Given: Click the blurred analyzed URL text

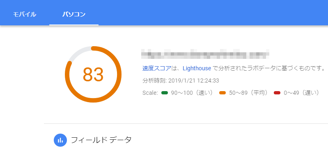Looking at the screenshot, I should (205, 54).
